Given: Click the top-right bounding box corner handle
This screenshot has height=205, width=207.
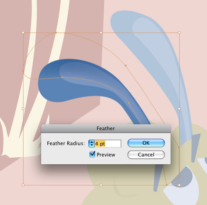Looking at the screenshot, I should pos(179,32).
